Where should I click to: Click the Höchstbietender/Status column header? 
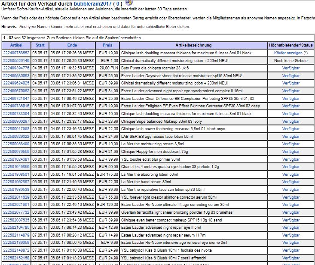click(x=291, y=45)
